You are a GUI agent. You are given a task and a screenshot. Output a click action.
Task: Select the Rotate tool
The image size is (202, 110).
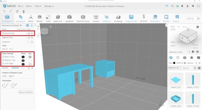40,19
